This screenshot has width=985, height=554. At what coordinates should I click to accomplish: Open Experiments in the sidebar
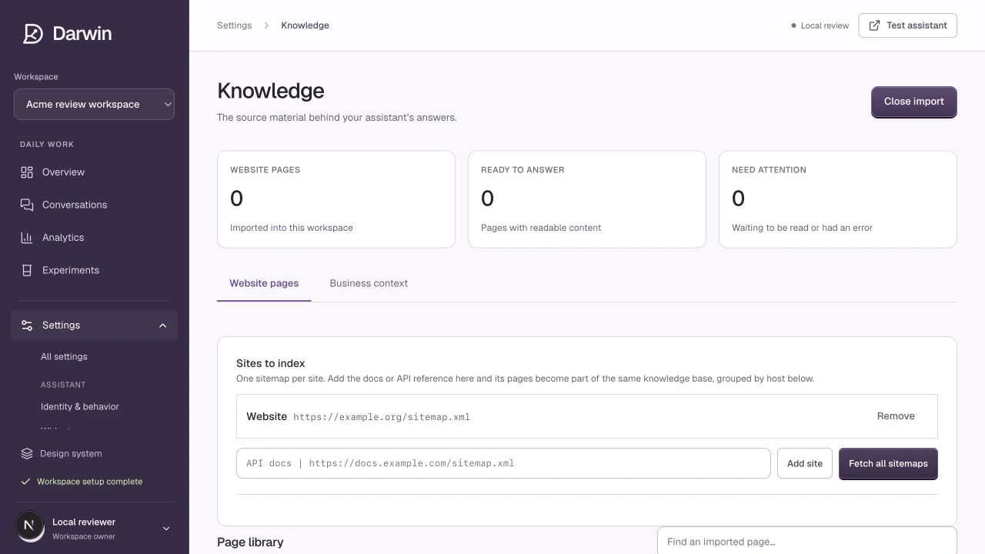click(x=94, y=270)
